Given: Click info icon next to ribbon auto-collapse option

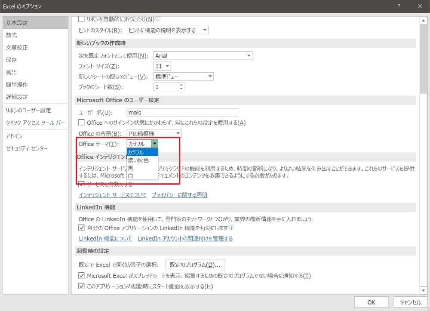Looking at the screenshot, I should (158, 19).
